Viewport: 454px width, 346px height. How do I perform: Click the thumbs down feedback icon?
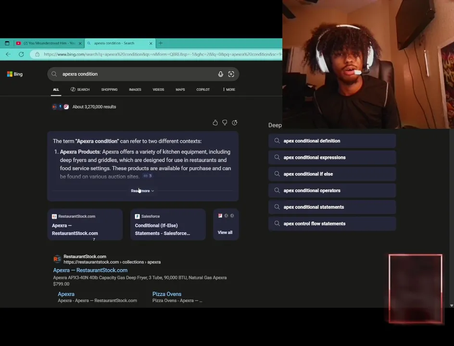pos(225,123)
